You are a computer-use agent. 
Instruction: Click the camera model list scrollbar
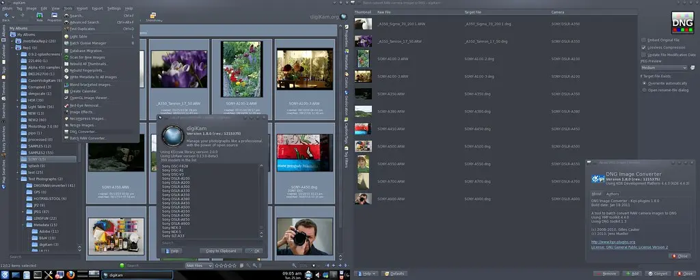pos(261,201)
